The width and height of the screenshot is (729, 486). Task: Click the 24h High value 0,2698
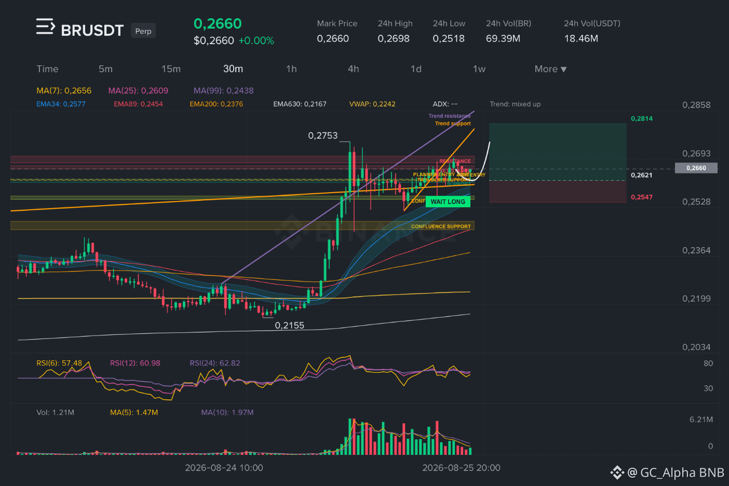point(394,38)
